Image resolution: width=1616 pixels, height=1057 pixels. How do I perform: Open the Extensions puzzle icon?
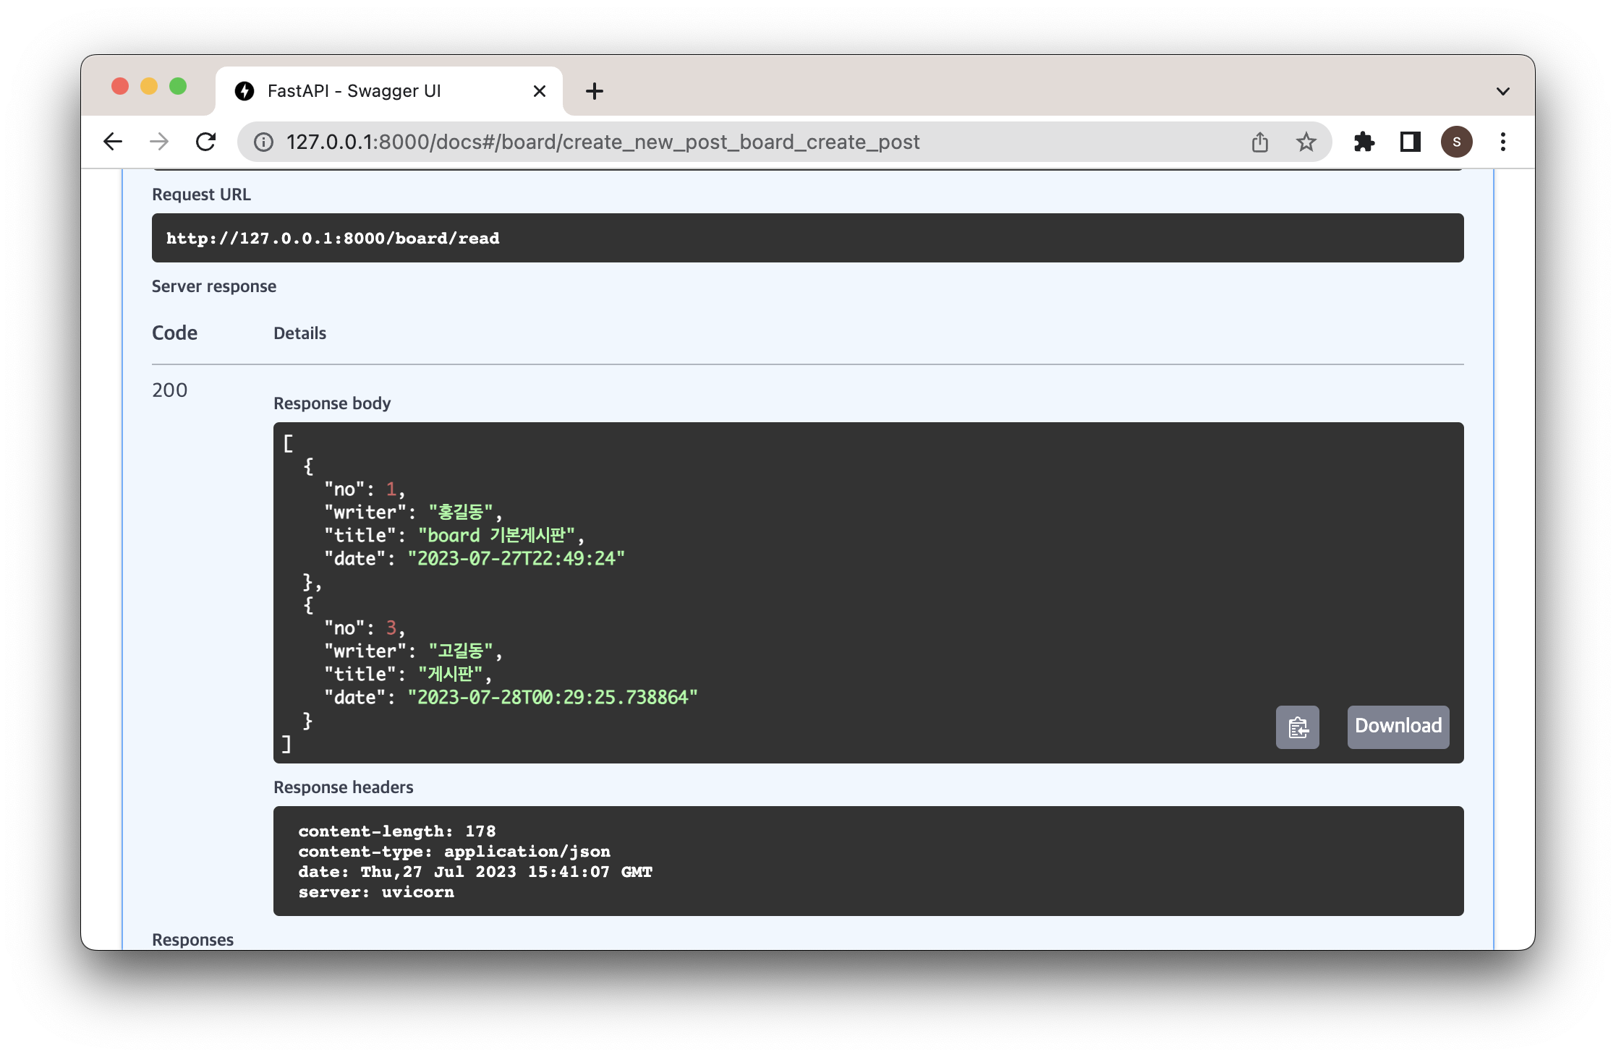[1364, 142]
